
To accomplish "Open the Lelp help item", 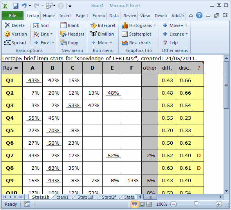I will pyautogui.click(x=170, y=43).
